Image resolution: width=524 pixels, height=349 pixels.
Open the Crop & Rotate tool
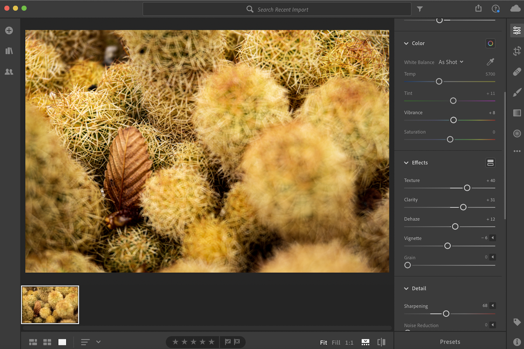pos(517,51)
